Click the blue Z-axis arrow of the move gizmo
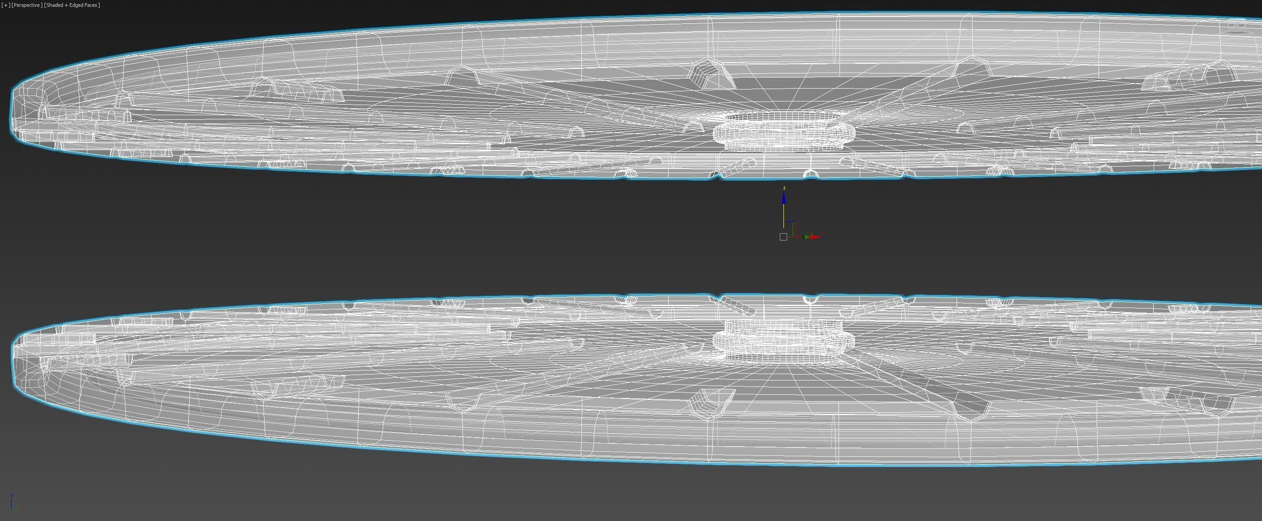 coord(784,198)
